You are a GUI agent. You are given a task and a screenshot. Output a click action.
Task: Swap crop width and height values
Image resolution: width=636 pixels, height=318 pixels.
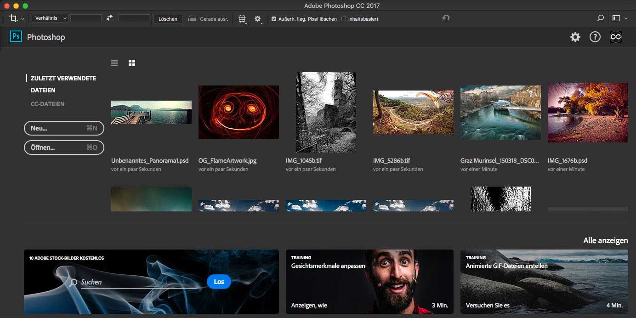(x=109, y=18)
